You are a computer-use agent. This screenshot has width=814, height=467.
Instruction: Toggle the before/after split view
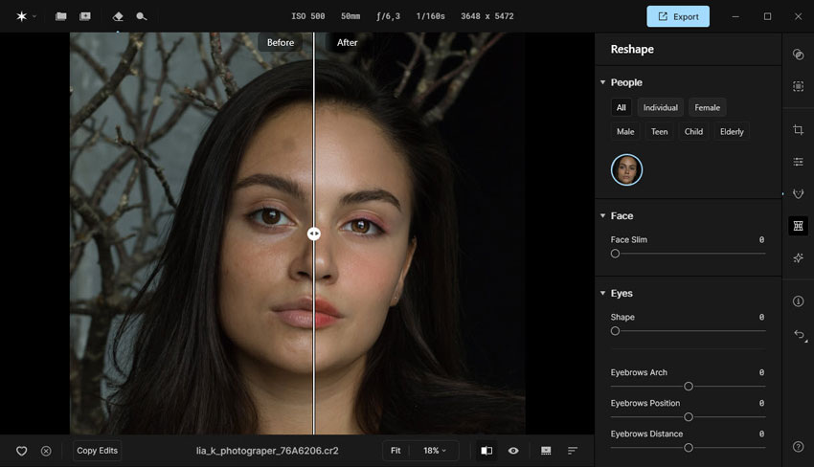(x=486, y=451)
